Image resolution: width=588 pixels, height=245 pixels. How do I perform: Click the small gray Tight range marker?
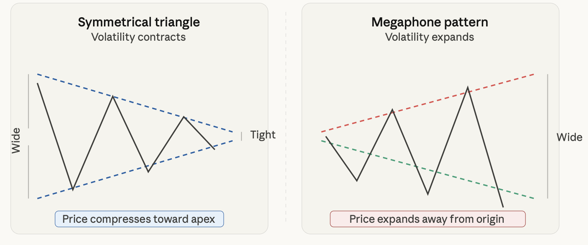[241, 136]
